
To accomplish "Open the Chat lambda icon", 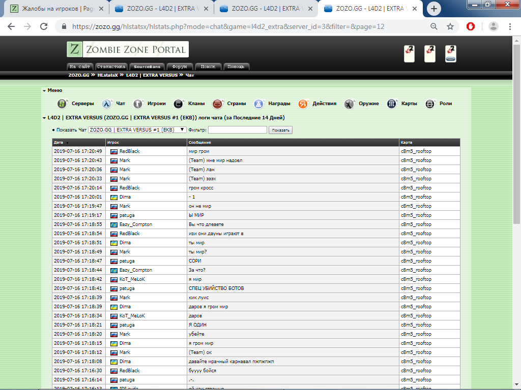I will tap(106, 104).
